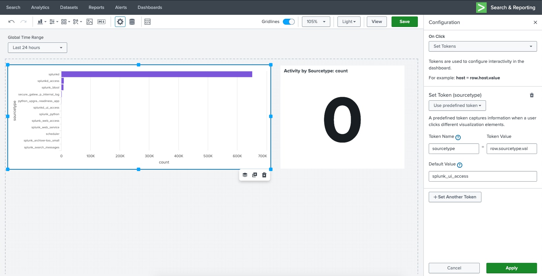
Task: Click the splunk_search_messages axis label
Action: [42, 147]
